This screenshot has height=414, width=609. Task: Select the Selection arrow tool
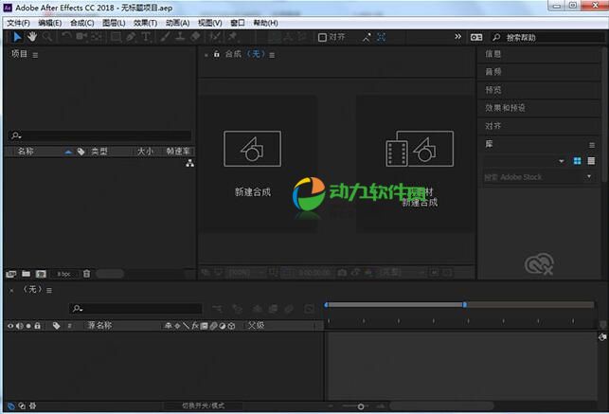[17, 37]
